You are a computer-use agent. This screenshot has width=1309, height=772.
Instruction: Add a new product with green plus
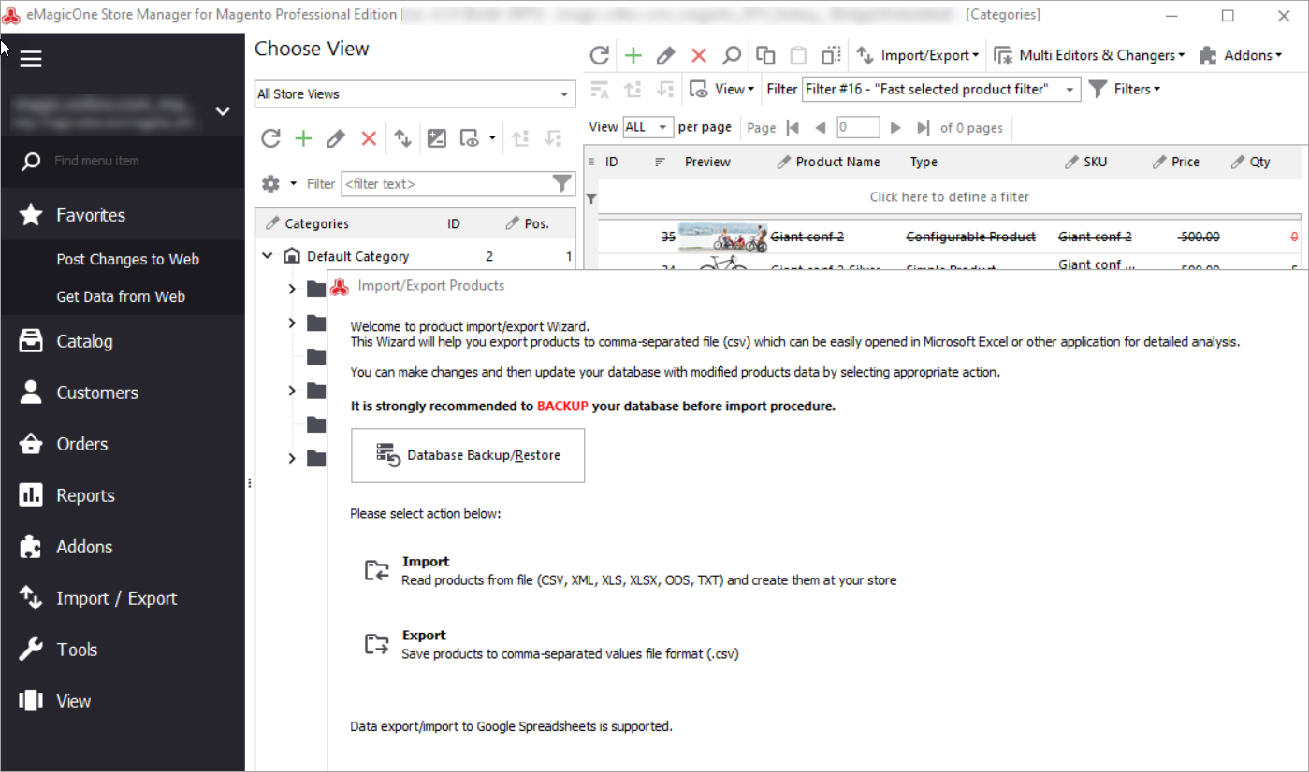point(633,55)
